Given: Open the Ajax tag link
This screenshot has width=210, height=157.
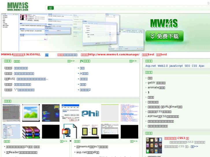Looking at the screenshot, I should pyautogui.click(x=201, y=66).
